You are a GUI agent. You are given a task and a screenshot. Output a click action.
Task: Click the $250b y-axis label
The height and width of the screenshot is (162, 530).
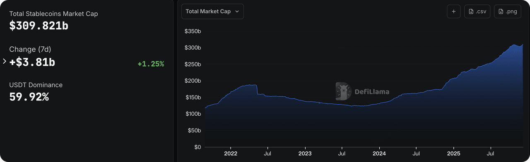(x=193, y=64)
